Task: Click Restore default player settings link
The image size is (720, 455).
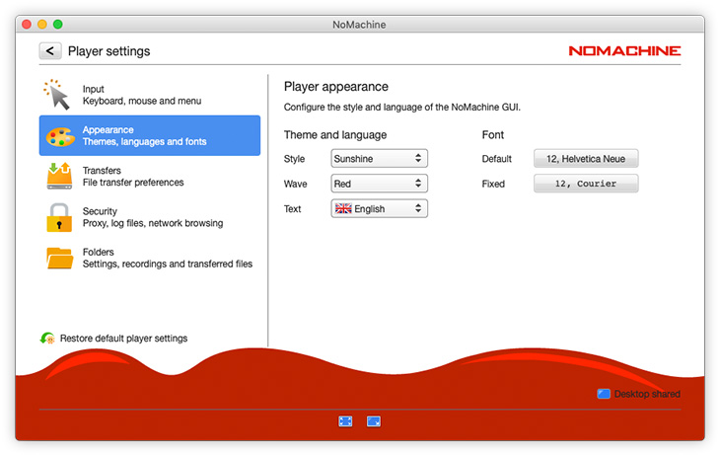Action: click(123, 339)
